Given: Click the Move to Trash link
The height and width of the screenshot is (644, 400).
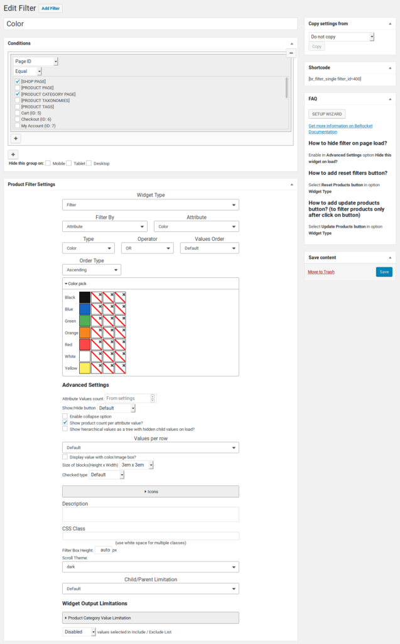Looking at the screenshot, I should [321, 272].
